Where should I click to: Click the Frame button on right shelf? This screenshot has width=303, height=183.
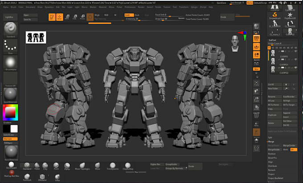pos(256,83)
